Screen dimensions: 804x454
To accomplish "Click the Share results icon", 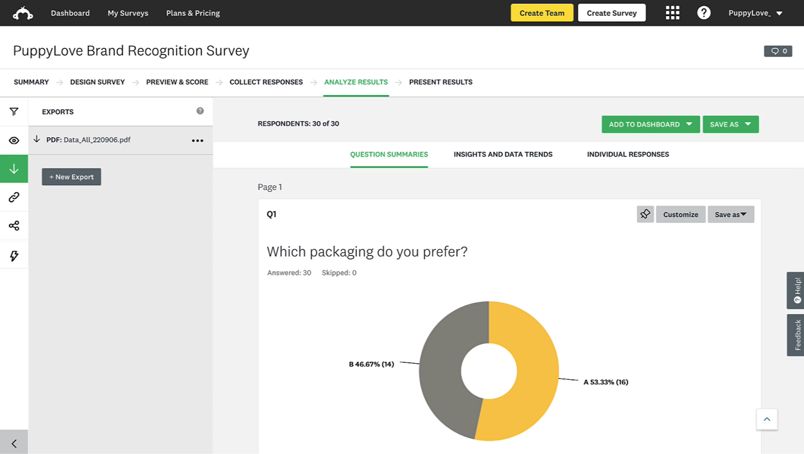I will tap(14, 225).
